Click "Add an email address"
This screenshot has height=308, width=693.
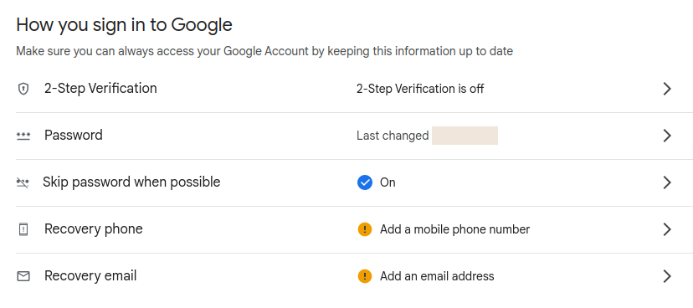437,276
